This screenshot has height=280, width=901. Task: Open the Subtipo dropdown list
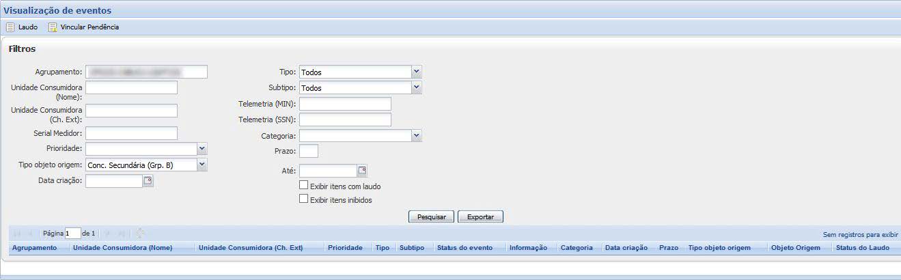point(417,87)
